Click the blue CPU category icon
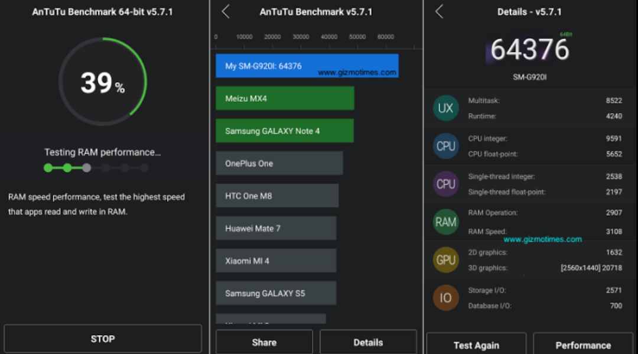 pos(445,146)
